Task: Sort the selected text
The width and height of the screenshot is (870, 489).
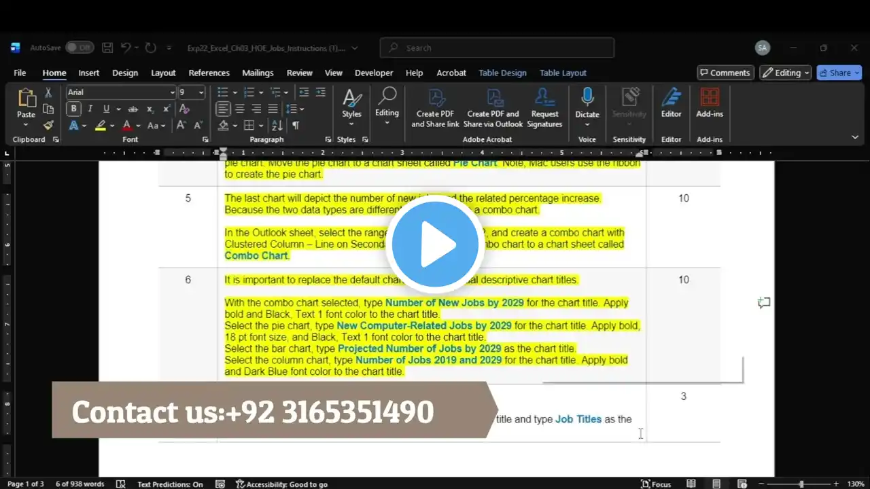Action: click(277, 126)
